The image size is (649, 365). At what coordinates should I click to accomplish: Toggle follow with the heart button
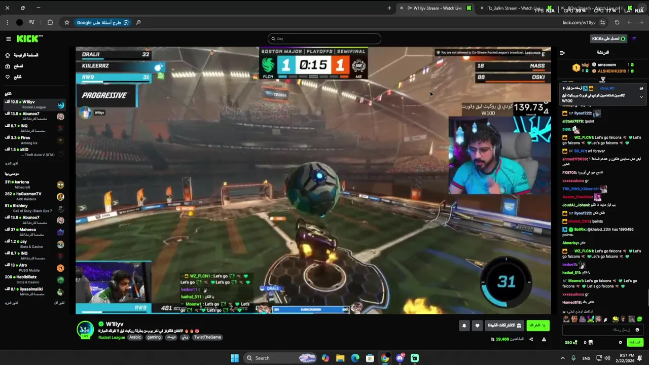477,326
